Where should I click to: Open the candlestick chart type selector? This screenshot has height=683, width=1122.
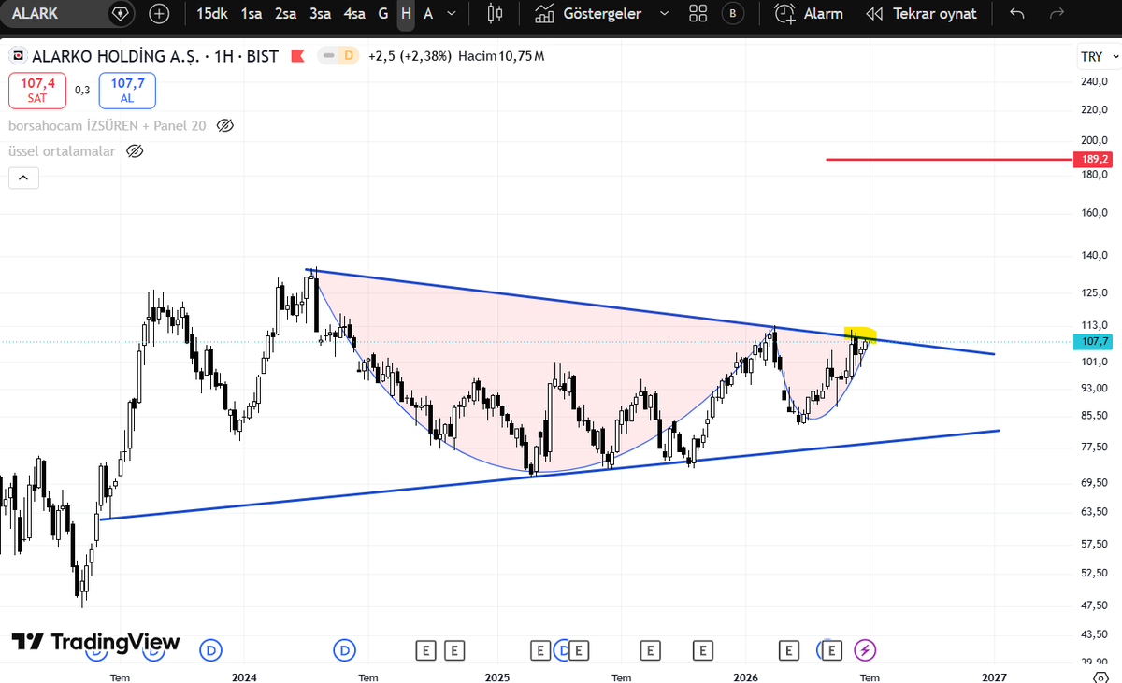click(496, 14)
